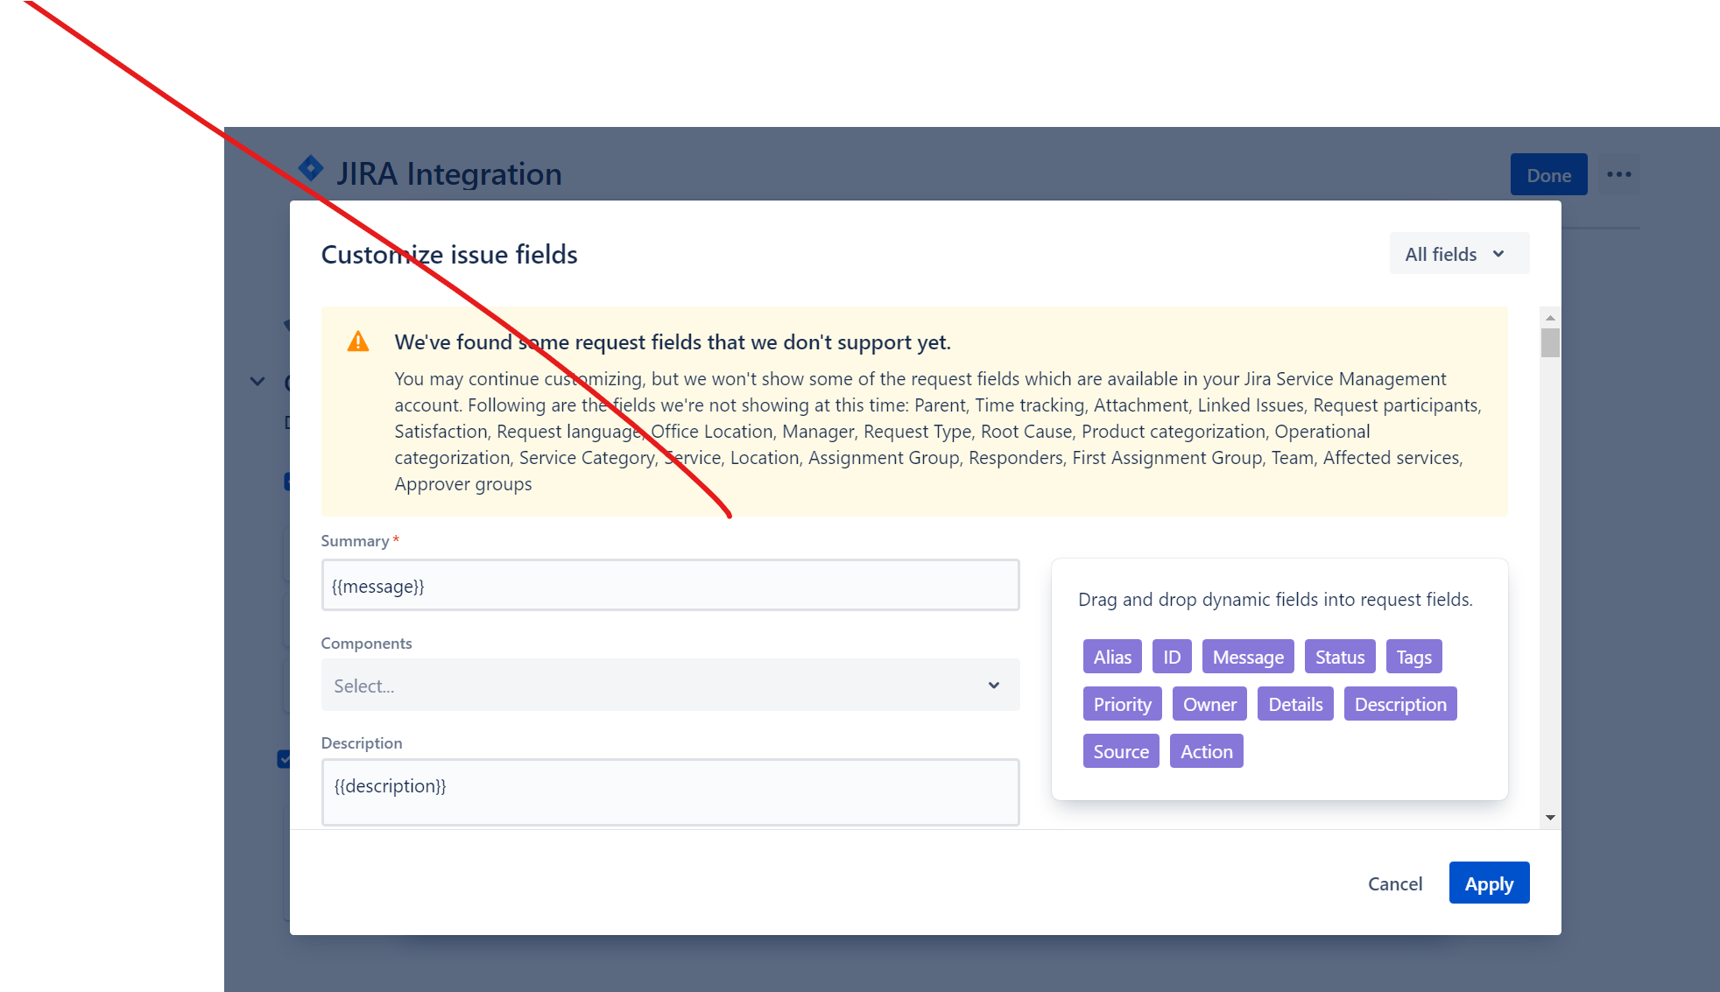Viewport: 1720px width, 992px height.
Task: Click the JIRA Integration diamond logo
Action: (x=311, y=168)
